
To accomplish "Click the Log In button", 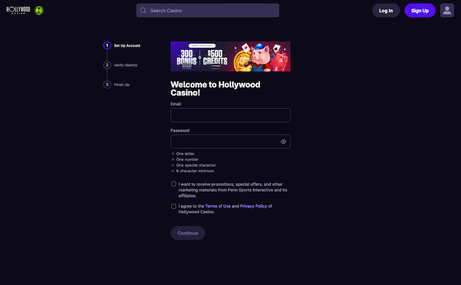I will 386,10.
